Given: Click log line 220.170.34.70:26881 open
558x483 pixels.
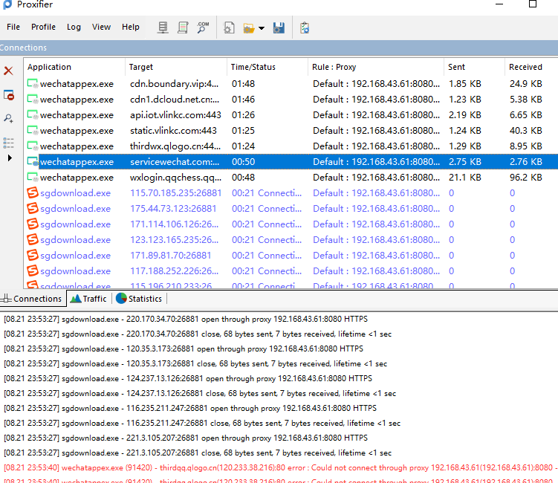Looking at the screenshot, I should coord(186,320).
